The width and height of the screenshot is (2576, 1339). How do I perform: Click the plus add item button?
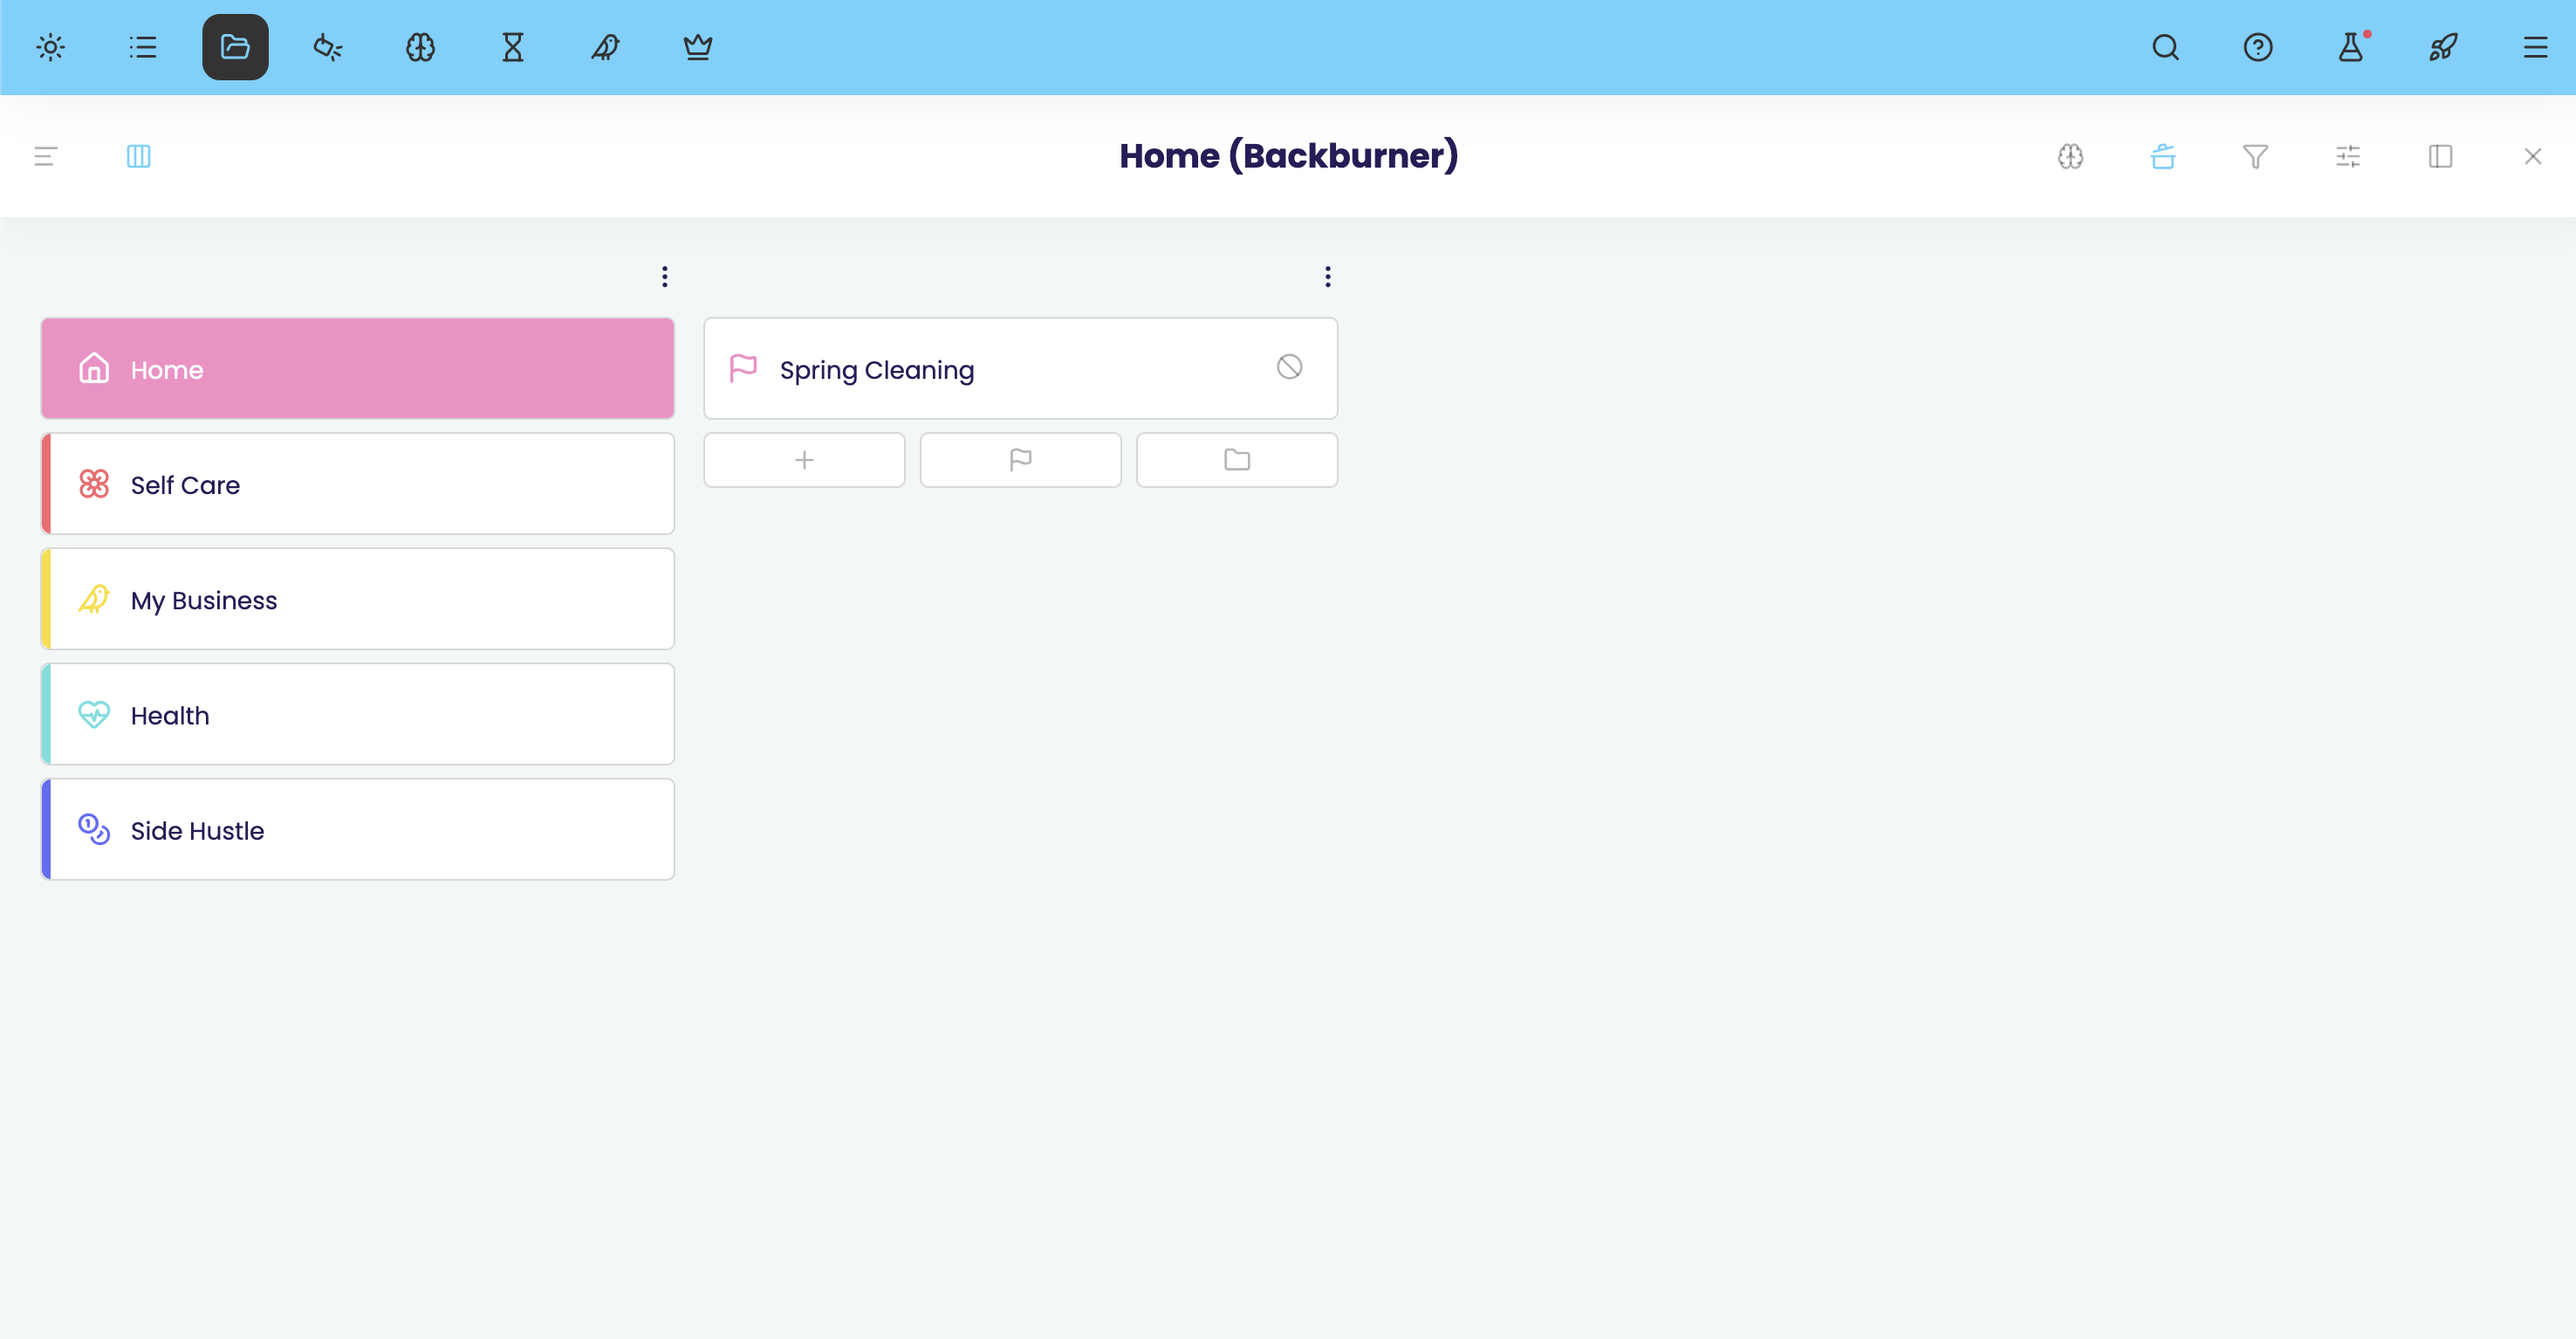coord(804,460)
